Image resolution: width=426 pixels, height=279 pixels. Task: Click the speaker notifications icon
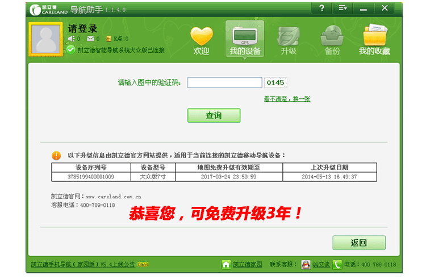pos(72,39)
